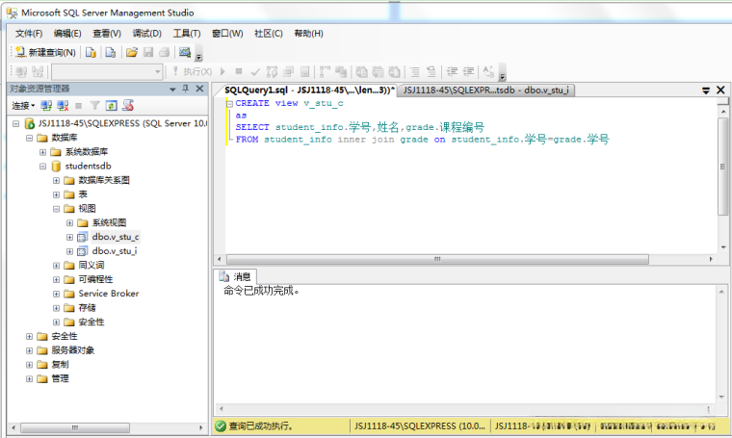Click the Database Engine Query icon
This screenshot has height=438, width=732.
pyautogui.click(x=91, y=52)
